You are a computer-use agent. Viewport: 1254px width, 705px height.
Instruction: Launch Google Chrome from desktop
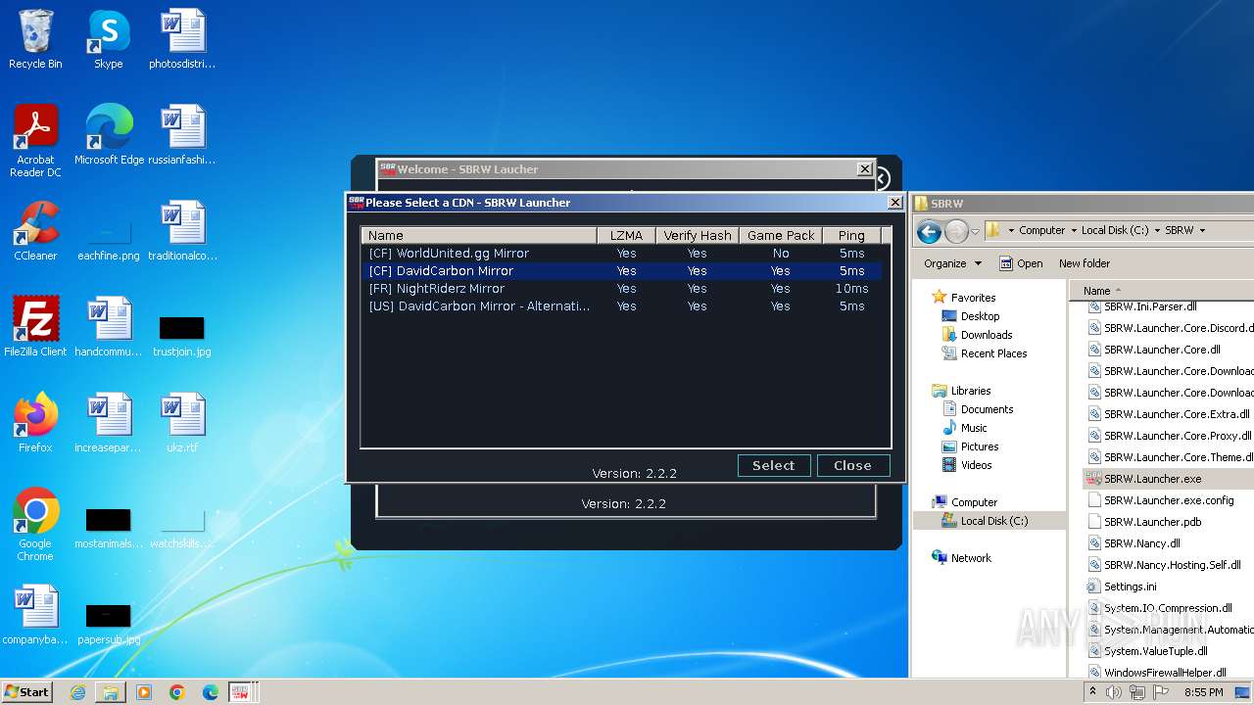(x=35, y=525)
